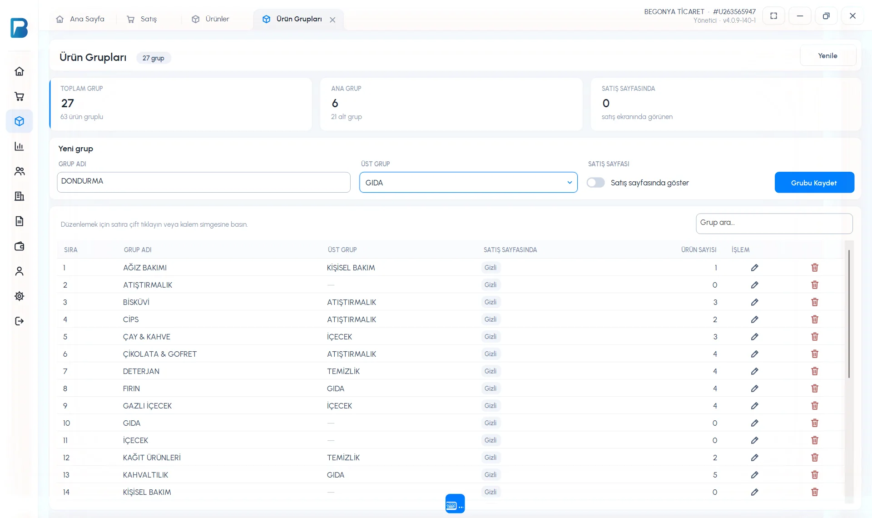Open the products cube icon in sidebar

pyautogui.click(x=19, y=121)
